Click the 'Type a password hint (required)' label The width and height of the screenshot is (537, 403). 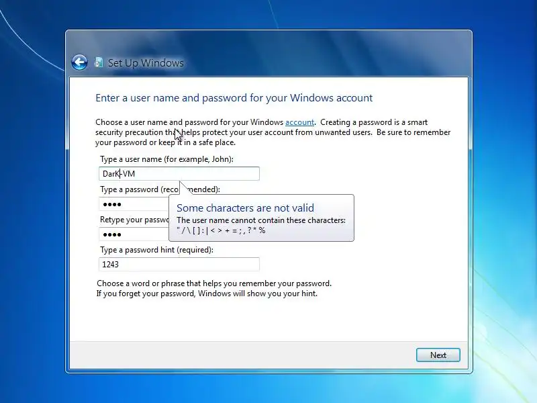[156, 250]
